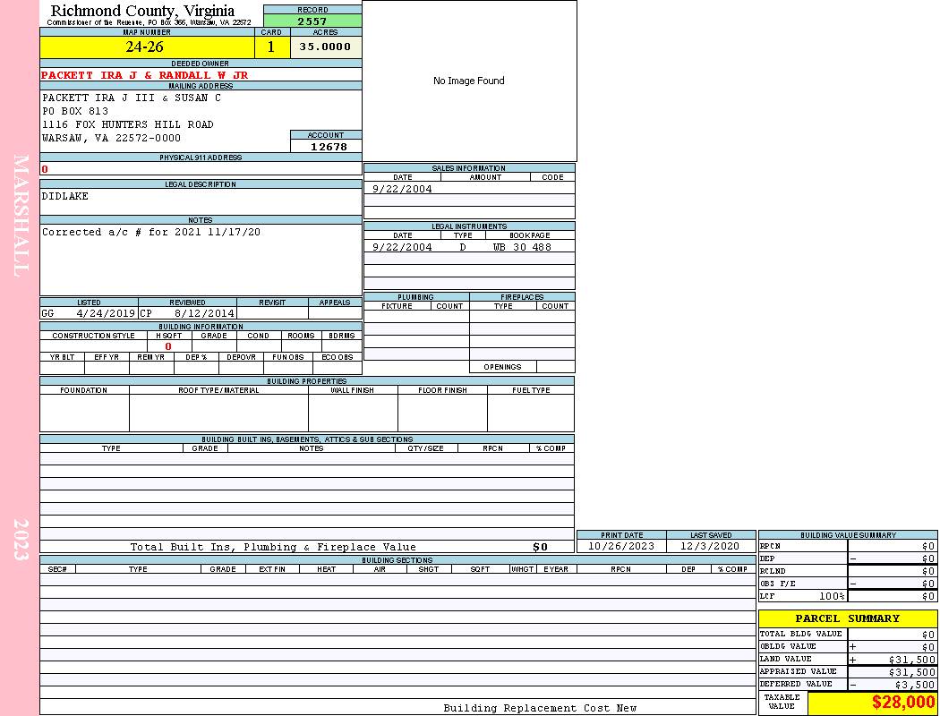The height and width of the screenshot is (716, 940).
Task: Select the Sales Information date 9/22/2004
Action: [x=402, y=189]
